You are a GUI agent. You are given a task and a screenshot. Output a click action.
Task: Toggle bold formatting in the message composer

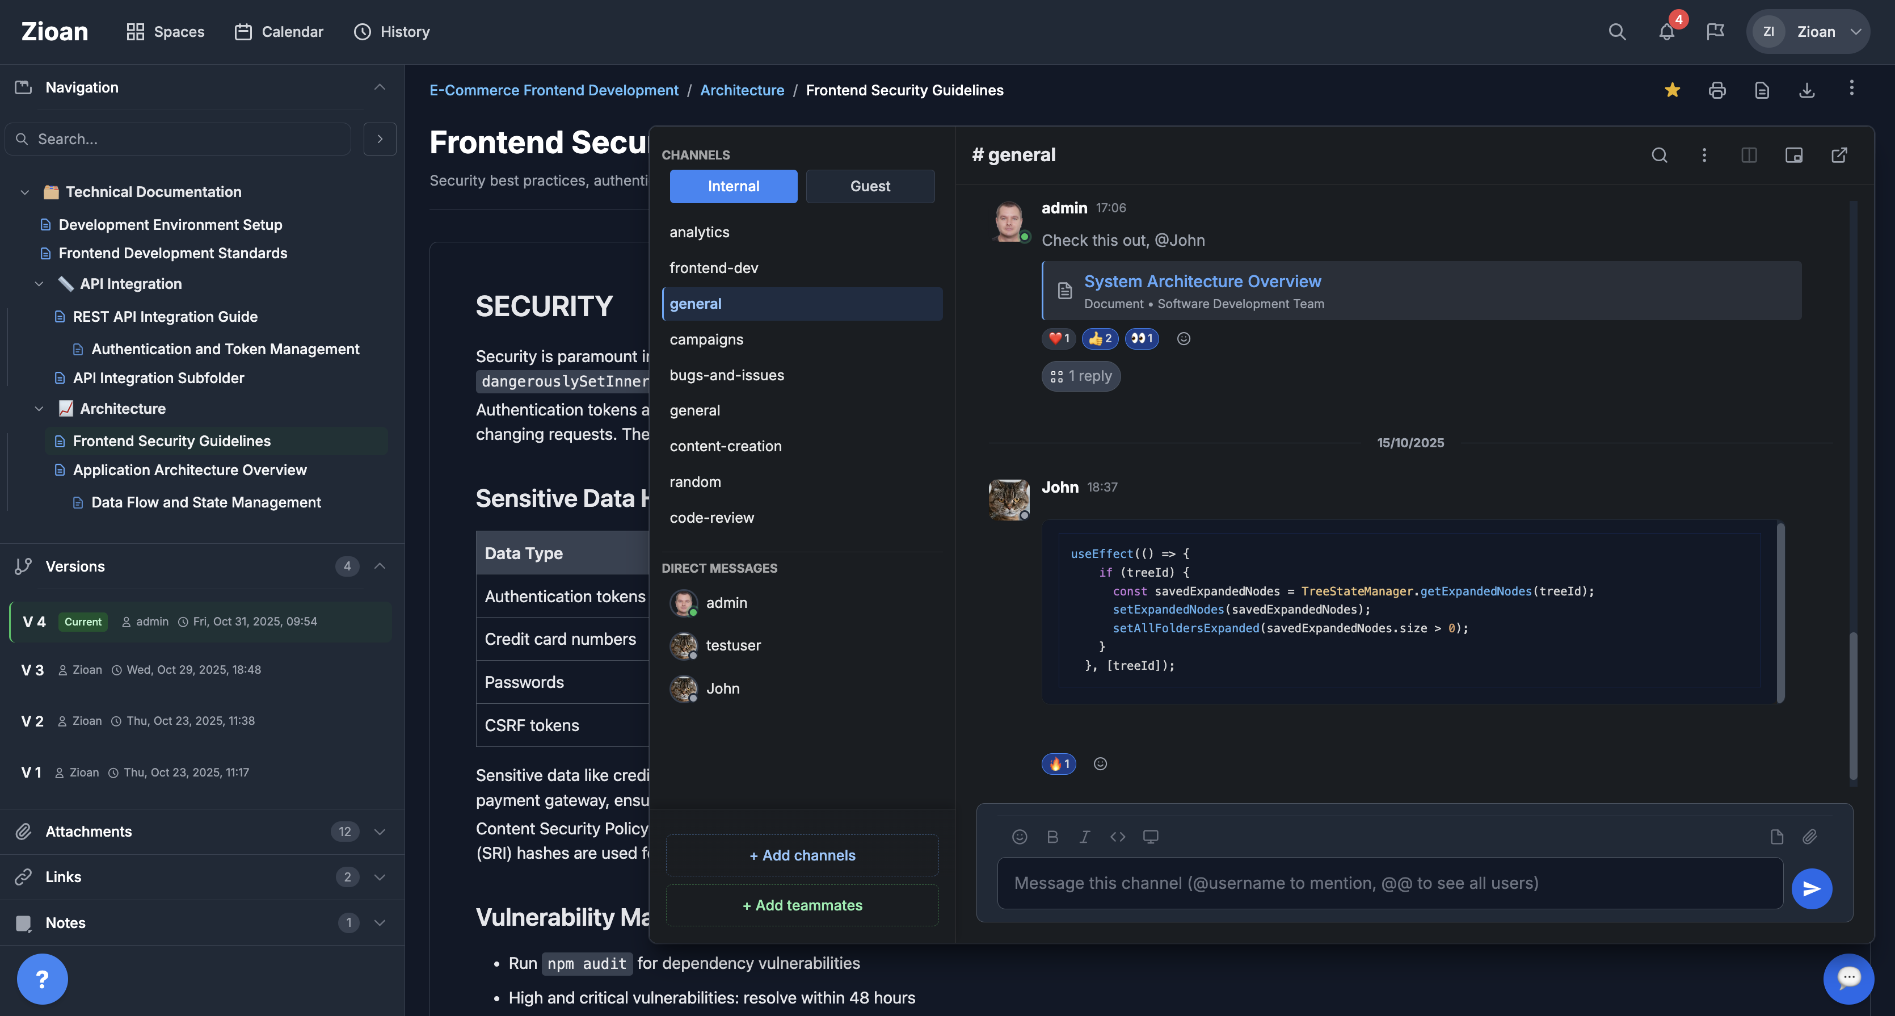point(1052,837)
